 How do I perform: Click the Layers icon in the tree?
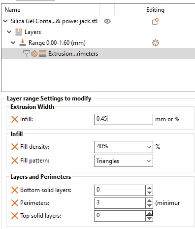pyautogui.click(x=19, y=32)
